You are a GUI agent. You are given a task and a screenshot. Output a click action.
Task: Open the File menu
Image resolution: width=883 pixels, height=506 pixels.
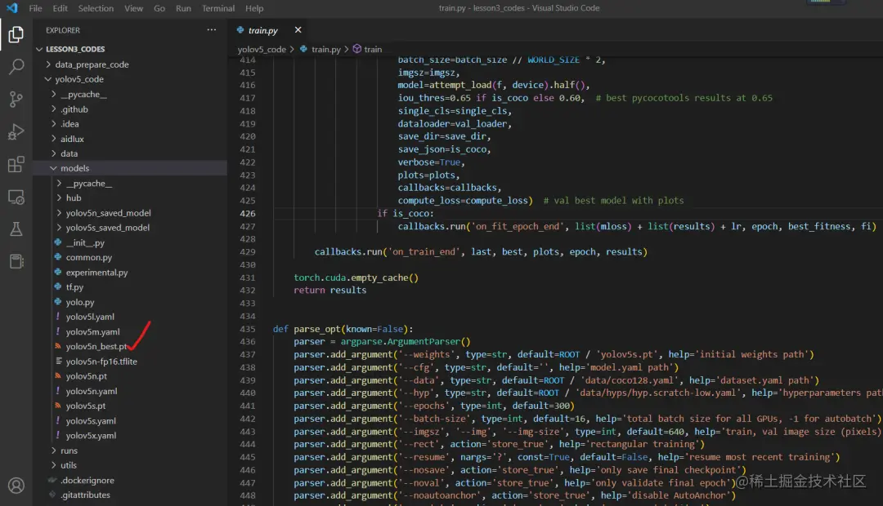point(35,8)
